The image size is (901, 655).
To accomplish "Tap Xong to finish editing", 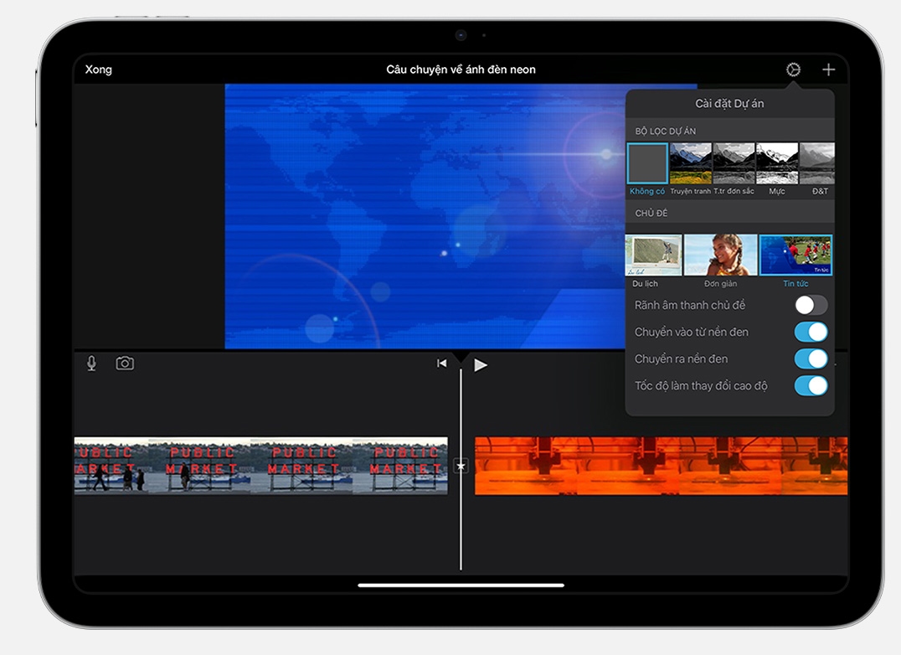I will [98, 70].
